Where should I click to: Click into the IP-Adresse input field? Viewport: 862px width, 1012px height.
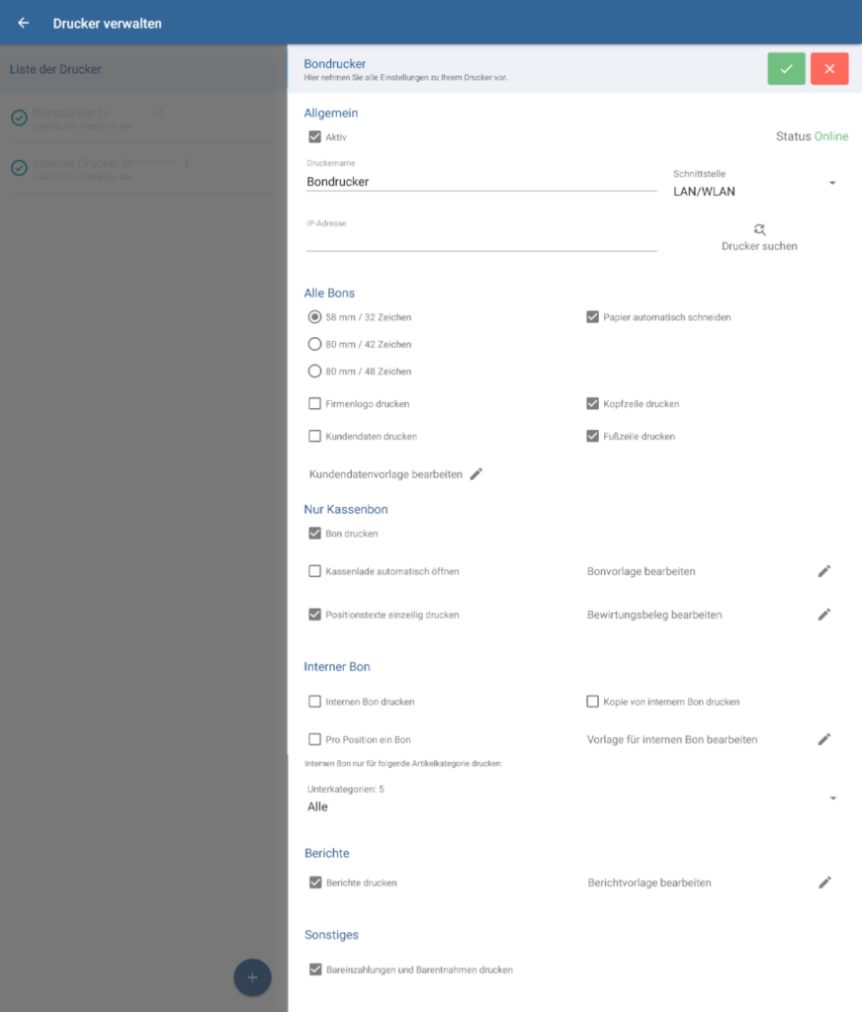[x=480, y=240]
